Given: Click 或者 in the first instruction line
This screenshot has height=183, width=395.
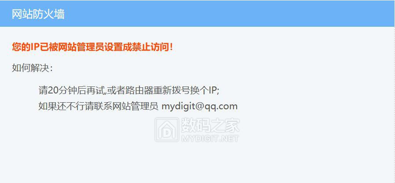Looking at the screenshot, I should tap(115, 90).
